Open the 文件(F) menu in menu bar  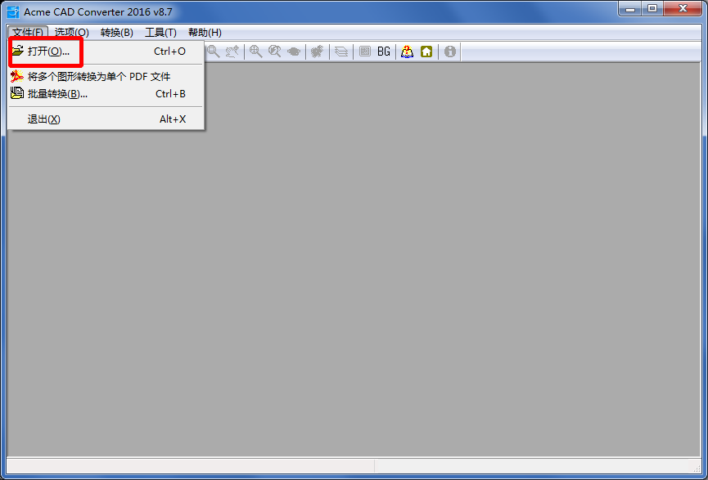28,33
